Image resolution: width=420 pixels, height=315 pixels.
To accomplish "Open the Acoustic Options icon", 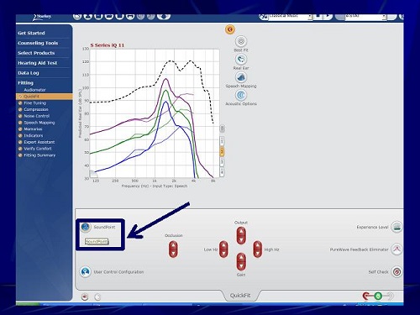I will 241,95.
